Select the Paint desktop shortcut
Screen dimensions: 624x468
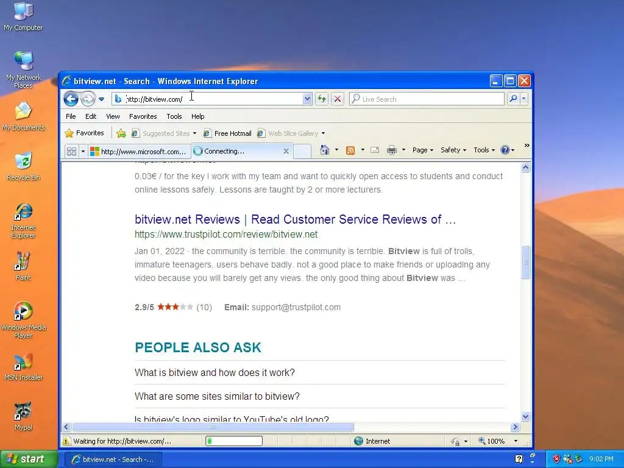tap(23, 266)
